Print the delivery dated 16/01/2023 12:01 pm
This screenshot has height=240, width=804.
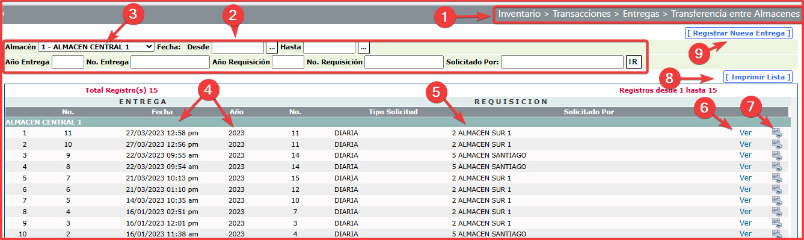coord(776,223)
